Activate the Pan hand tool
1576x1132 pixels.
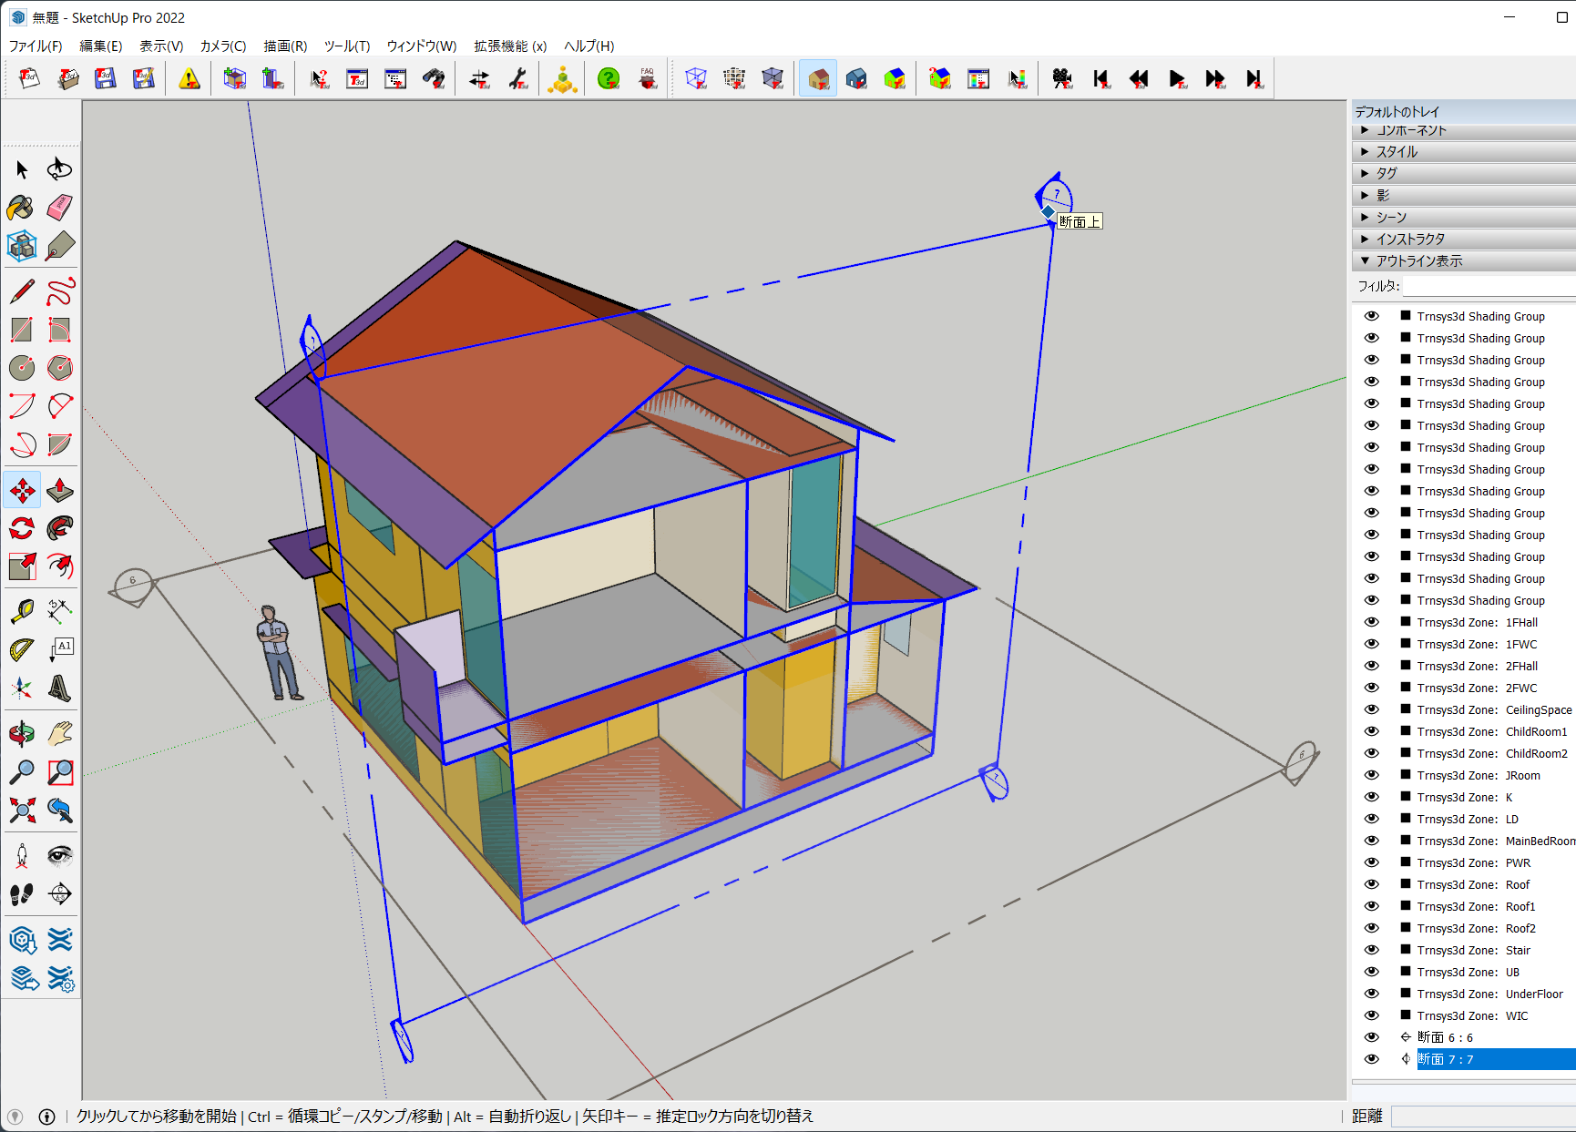coord(58,733)
